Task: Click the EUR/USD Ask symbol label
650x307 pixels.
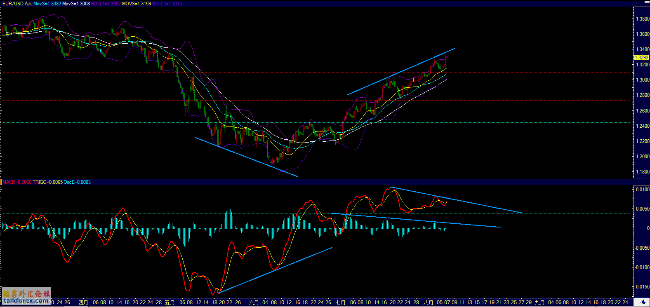Action: tap(17, 4)
